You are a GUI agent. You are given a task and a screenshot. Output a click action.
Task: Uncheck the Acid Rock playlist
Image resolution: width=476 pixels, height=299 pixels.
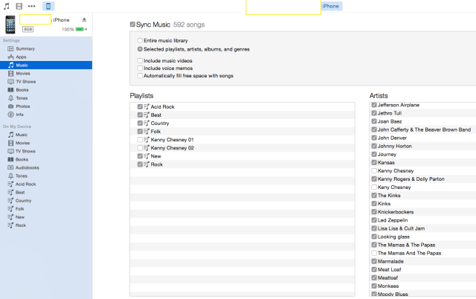[140, 106]
